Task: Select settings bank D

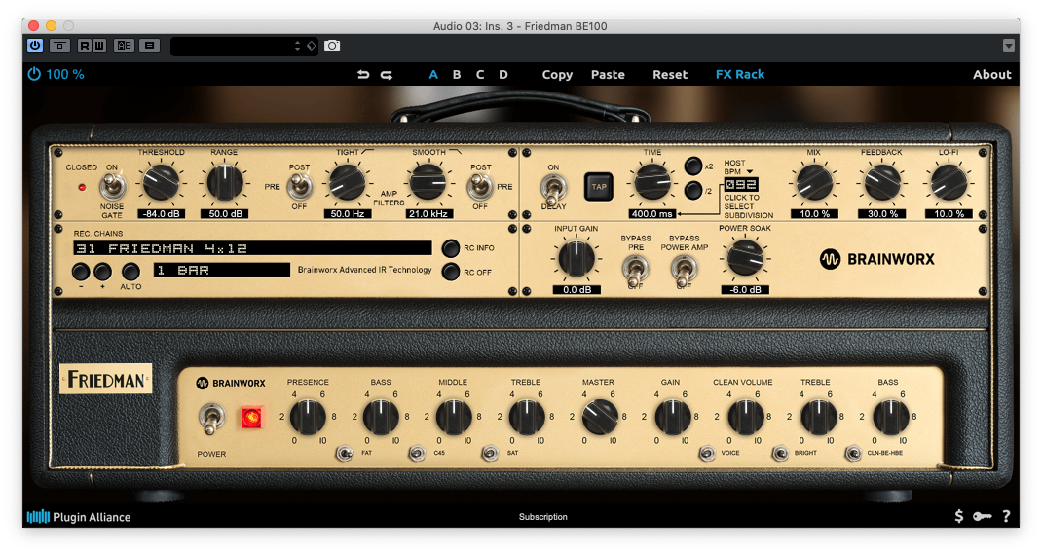Action: click(x=503, y=74)
